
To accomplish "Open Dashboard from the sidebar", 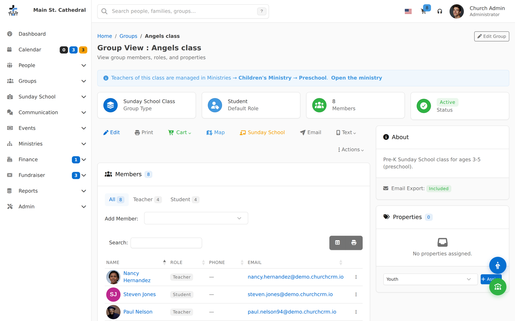I will pos(46,34).
